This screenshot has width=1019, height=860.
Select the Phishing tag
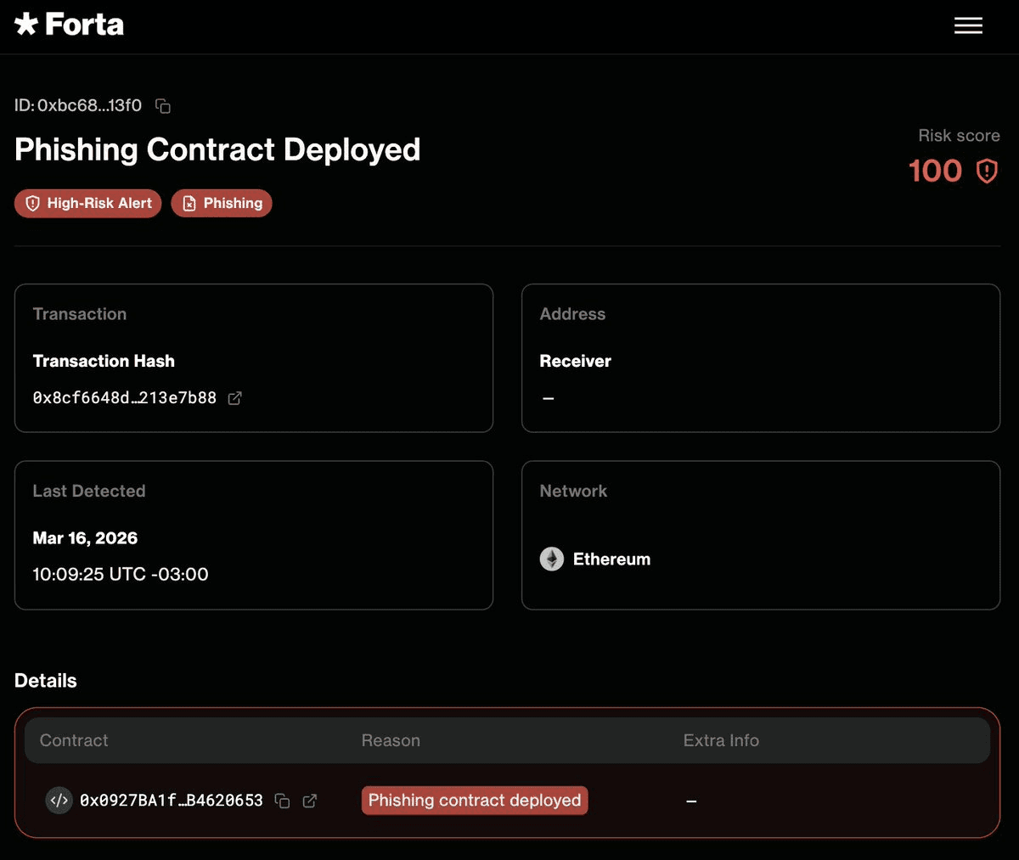[x=222, y=204]
